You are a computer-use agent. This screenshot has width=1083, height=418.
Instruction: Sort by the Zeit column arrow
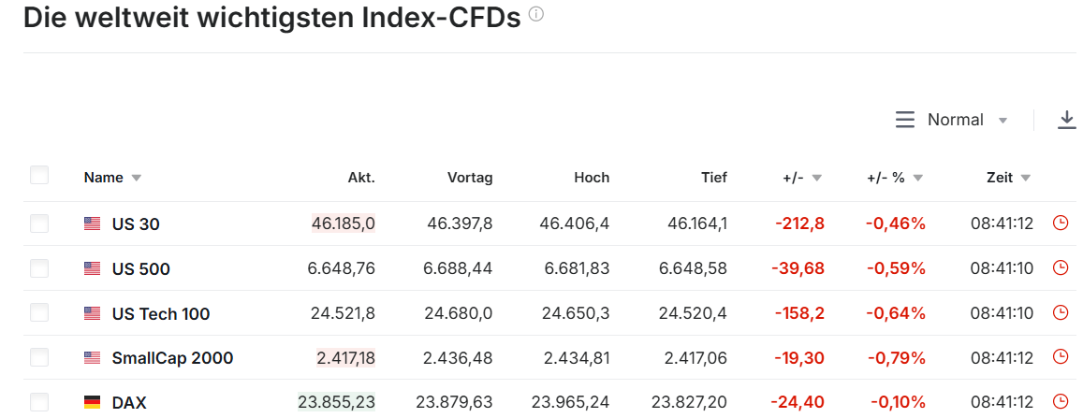tap(1026, 178)
